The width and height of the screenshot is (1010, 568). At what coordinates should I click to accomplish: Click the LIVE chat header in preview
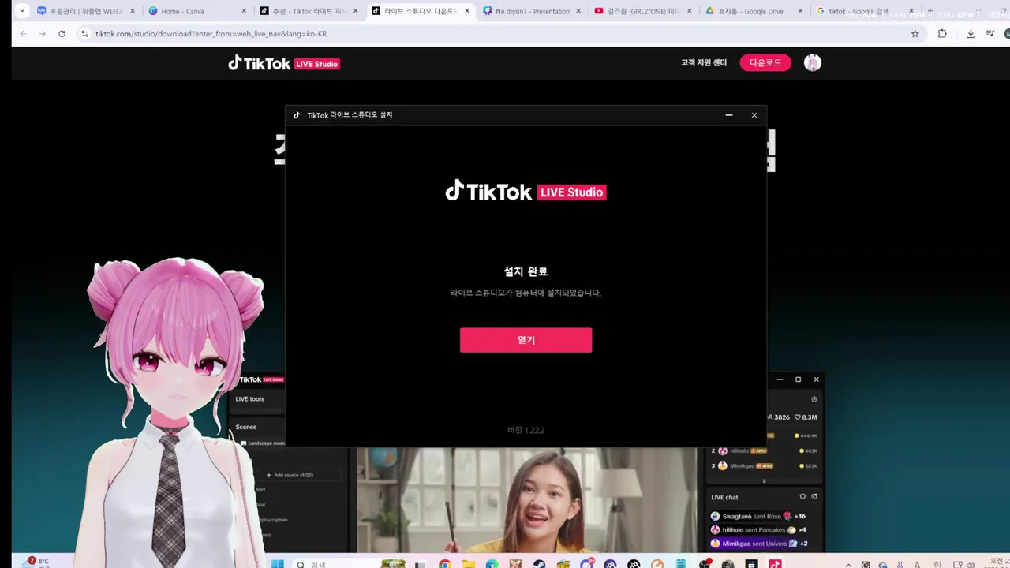pos(725,497)
